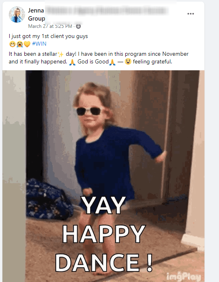Click the blurred group name in the header
Viewport: 219px width, 282px height.
pyautogui.click(x=107, y=11)
